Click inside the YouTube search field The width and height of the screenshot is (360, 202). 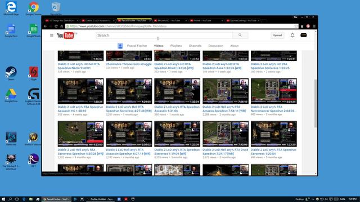click(164, 35)
